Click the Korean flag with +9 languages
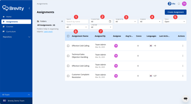 click(151, 46)
